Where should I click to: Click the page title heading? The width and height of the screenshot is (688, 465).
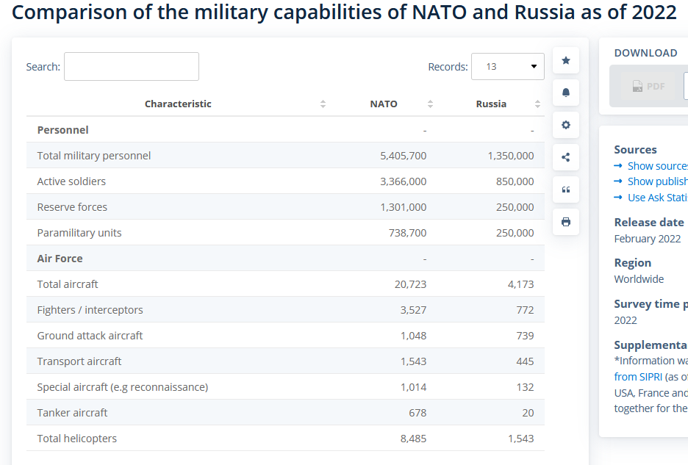pos(344,12)
